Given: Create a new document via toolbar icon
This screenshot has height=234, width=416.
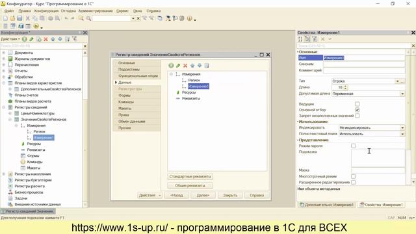Looking at the screenshot, I should tap(5, 18).
